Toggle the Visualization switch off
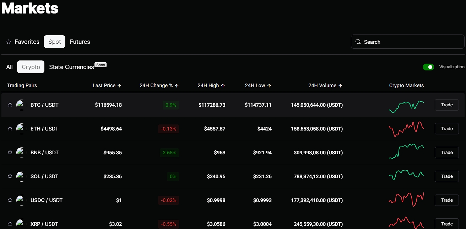The width and height of the screenshot is (466, 229). point(428,67)
